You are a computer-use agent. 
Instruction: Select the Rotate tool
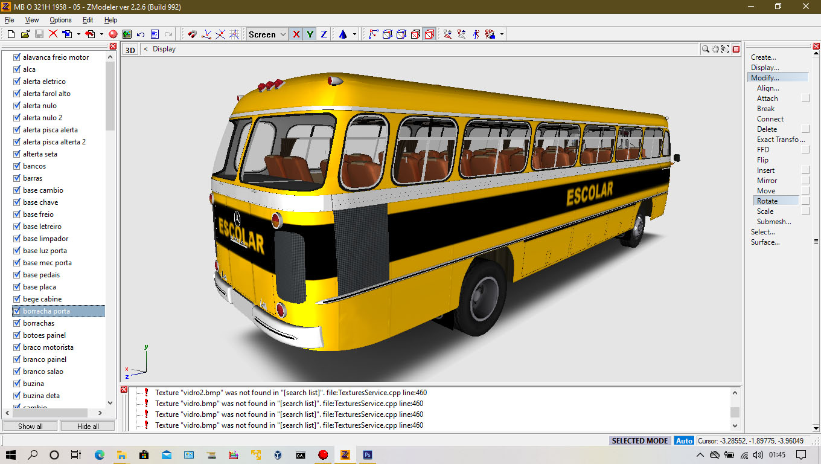click(776, 201)
